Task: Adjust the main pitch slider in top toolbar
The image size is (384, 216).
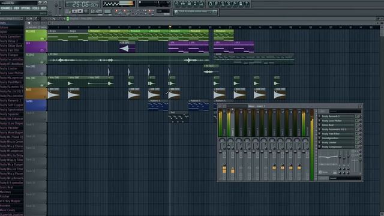Action: [x=60, y=7]
